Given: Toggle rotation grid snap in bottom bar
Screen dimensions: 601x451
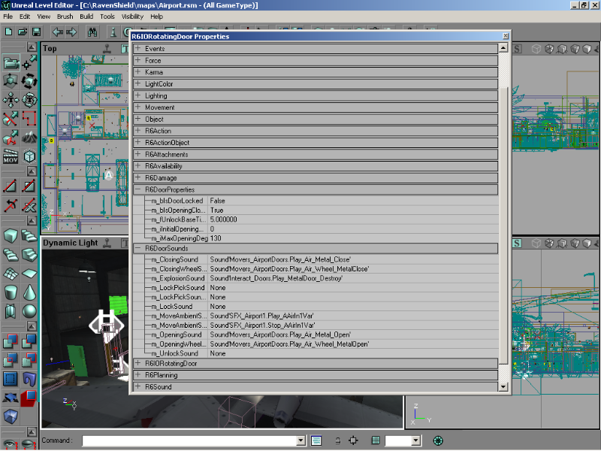Looking at the screenshot, I should [438, 440].
